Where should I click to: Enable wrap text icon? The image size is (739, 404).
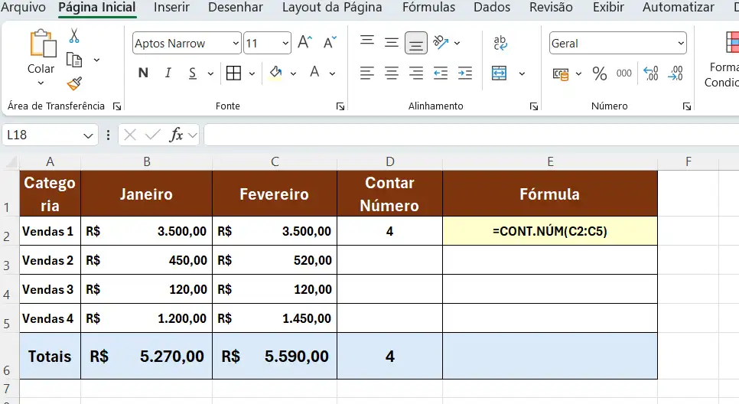pos(500,43)
